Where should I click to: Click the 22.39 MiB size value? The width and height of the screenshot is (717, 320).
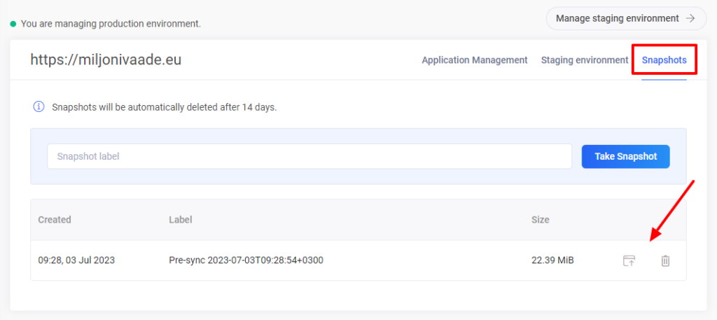coord(552,260)
